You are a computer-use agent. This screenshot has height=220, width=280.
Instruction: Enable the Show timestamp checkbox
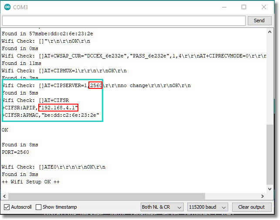(x=39, y=207)
